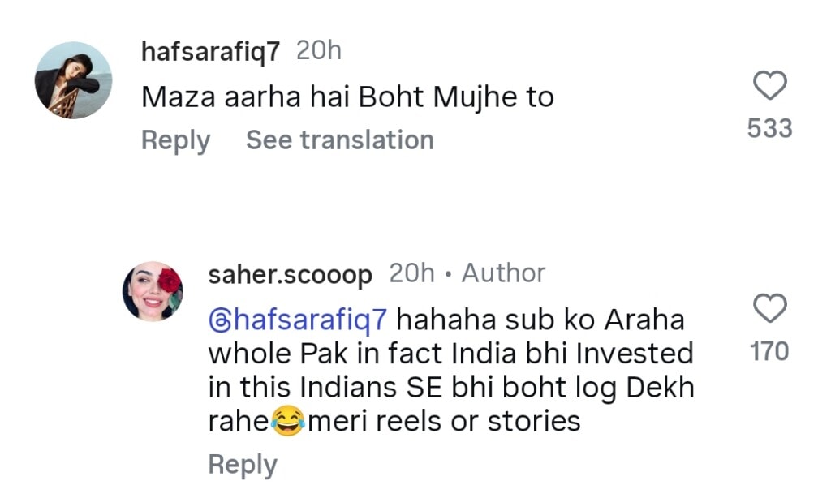831x498 pixels.
Task: Open hafsarafiq7's profile picture
Action: pyautogui.click(x=73, y=79)
